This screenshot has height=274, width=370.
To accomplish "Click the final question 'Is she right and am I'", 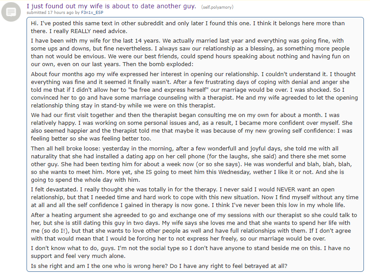I will (x=159, y=266).
